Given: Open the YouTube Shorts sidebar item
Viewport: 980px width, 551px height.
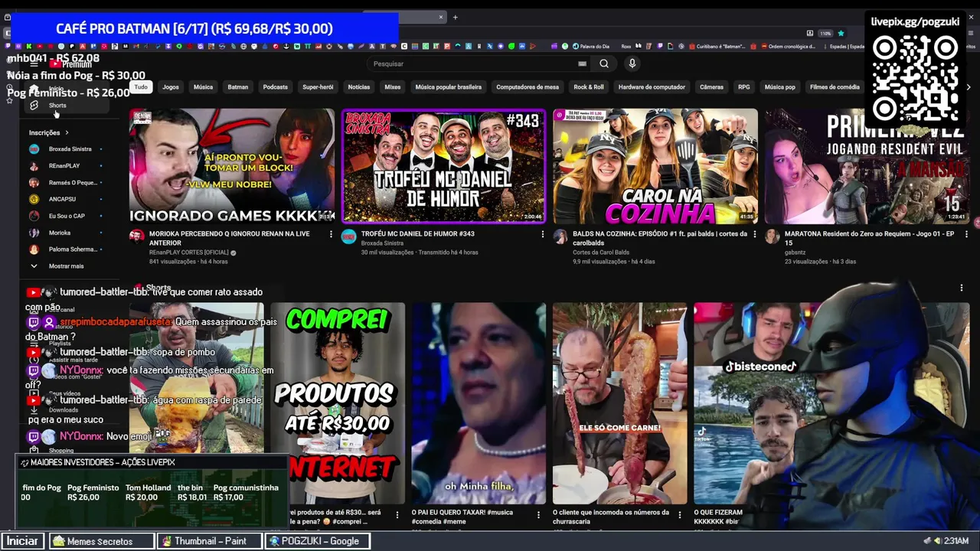Looking at the screenshot, I should pyautogui.click(x=65, y=106).
